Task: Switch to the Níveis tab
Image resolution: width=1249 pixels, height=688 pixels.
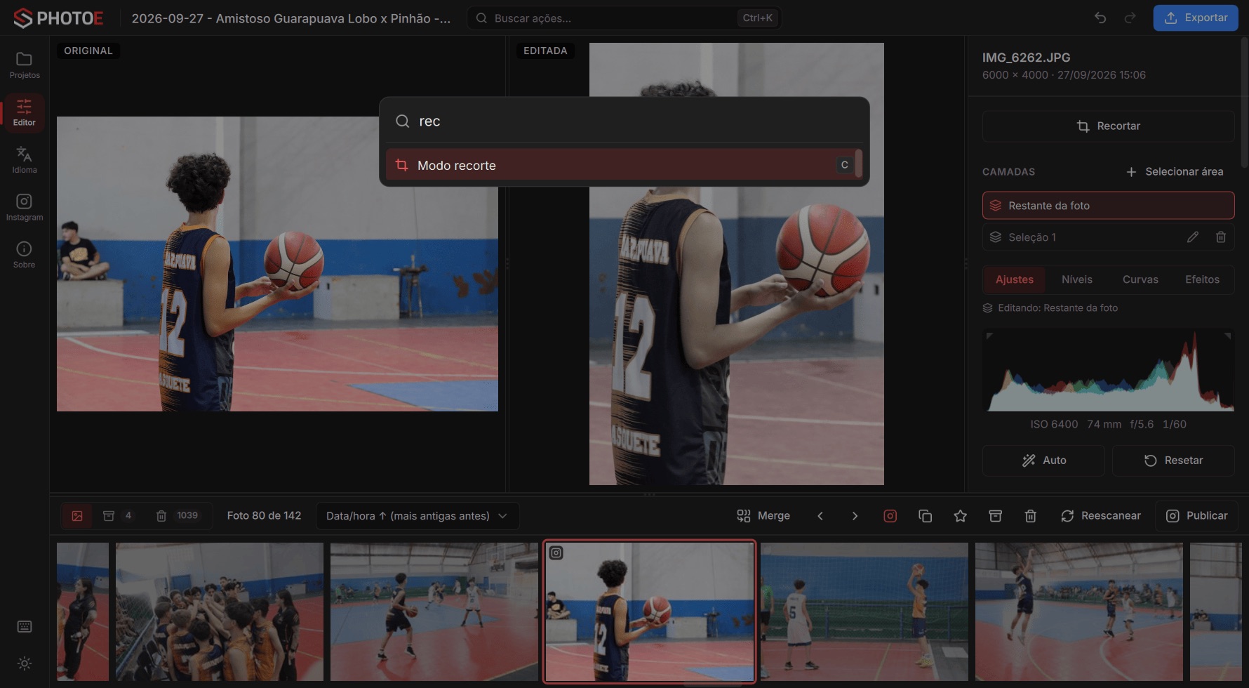Action: point(1076,279)
